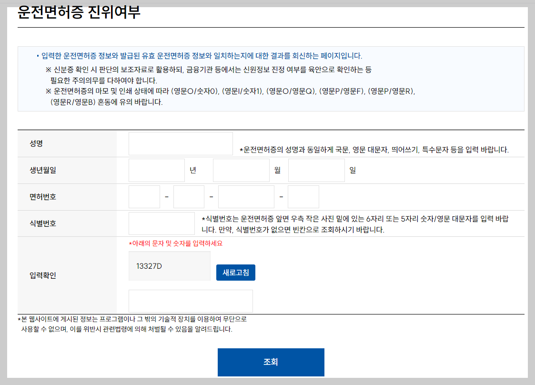535x385 pixels.
Task: Focus the birth year (년) input field
Action: click(x=157, y=170)
